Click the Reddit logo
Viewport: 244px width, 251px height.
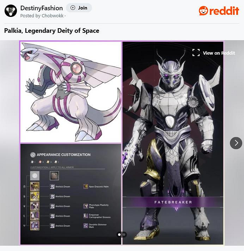click(219, 11)
